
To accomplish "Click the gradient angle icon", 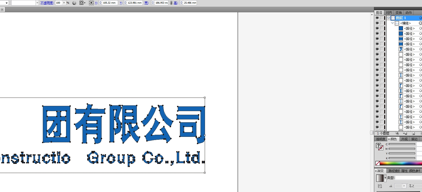I will 391,186.
